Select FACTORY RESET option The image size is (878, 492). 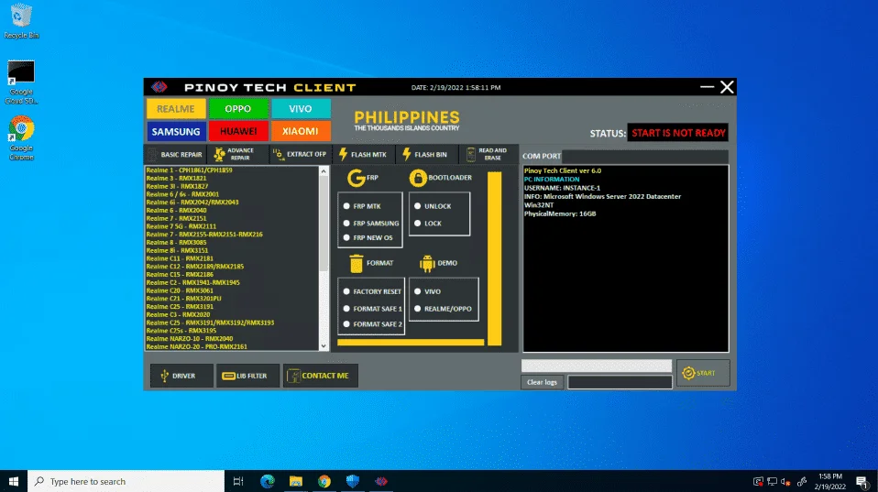click(373, 291)
